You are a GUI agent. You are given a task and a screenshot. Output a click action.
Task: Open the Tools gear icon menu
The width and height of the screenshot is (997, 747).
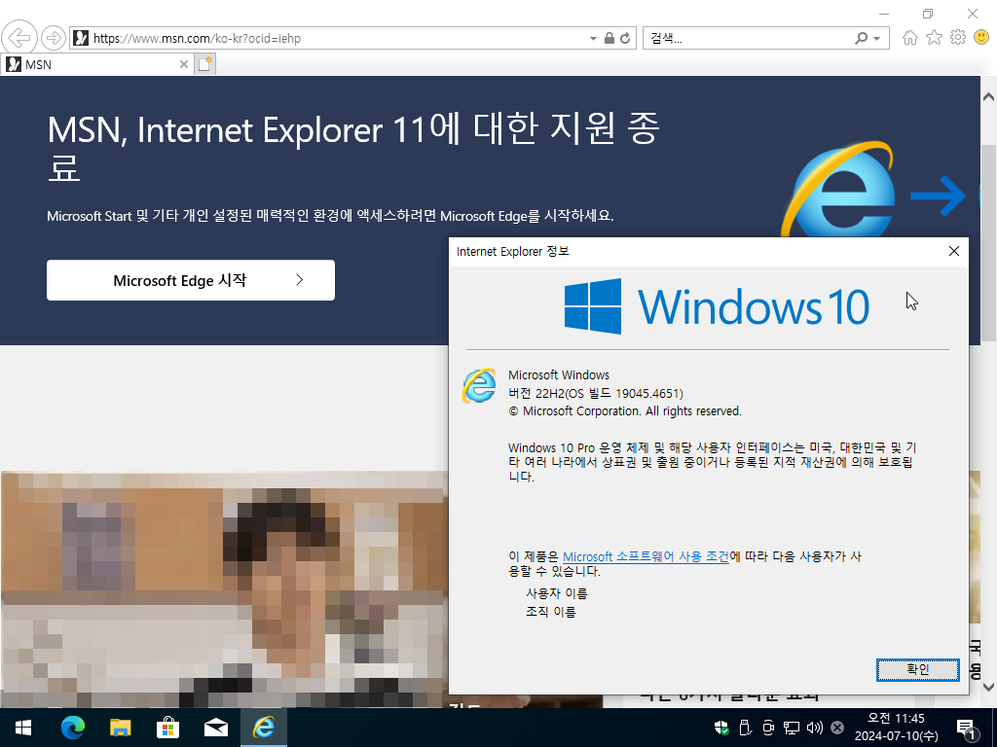pos(958,38)
